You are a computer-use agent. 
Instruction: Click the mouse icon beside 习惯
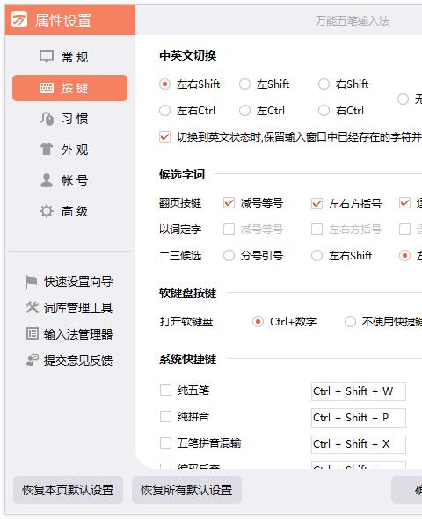tap(47, 119)
